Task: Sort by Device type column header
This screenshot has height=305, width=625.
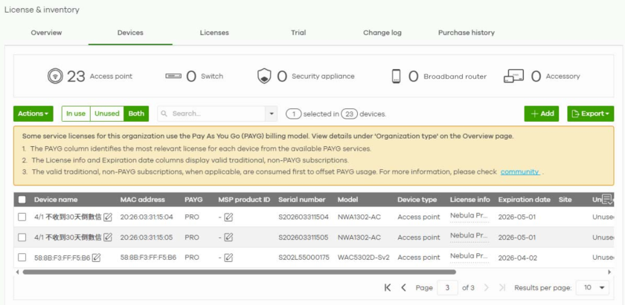Action: (417, 200)
